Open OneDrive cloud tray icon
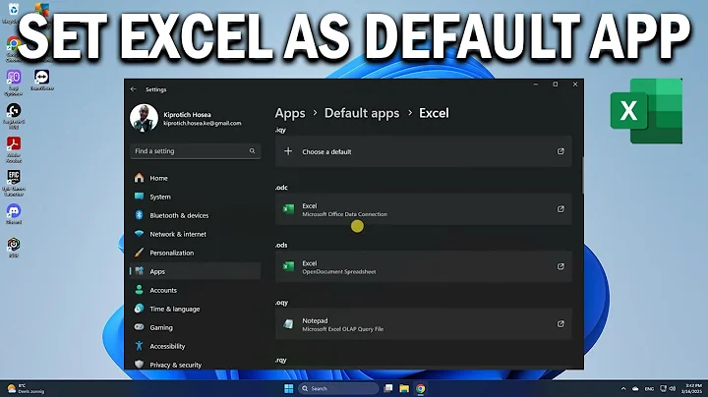708x397 pixels. point(635,388)
